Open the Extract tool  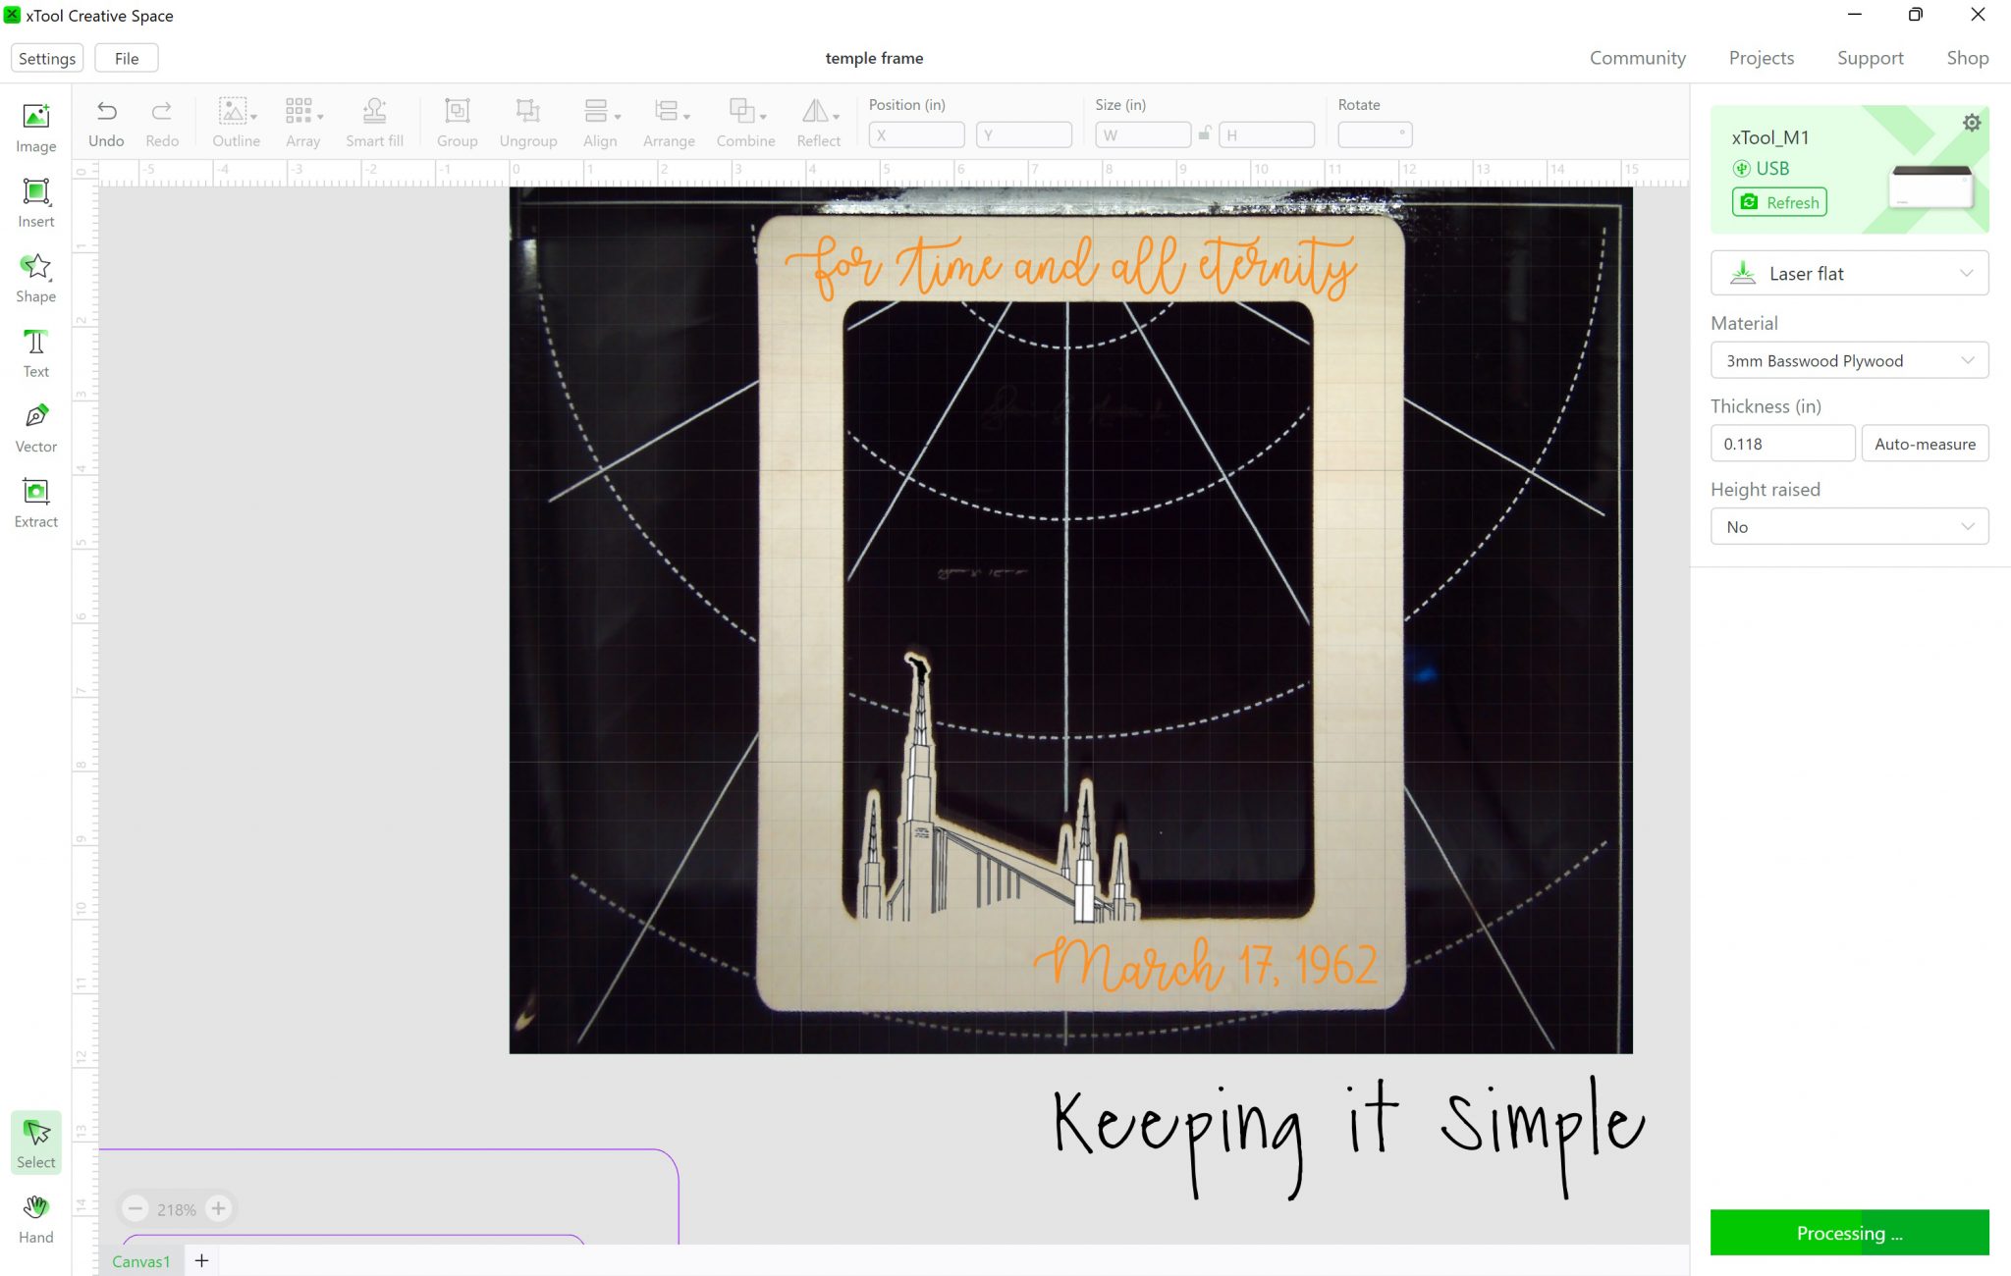(x=36, y=503)
